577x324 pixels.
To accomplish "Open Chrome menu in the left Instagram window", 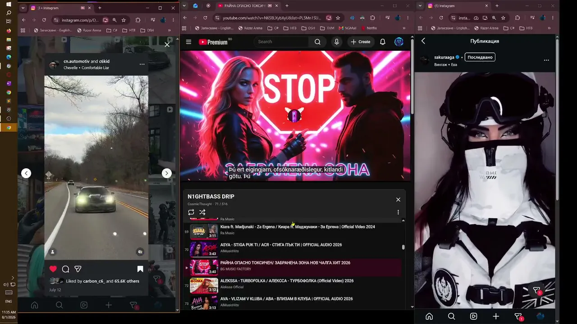I will point(173,20).
